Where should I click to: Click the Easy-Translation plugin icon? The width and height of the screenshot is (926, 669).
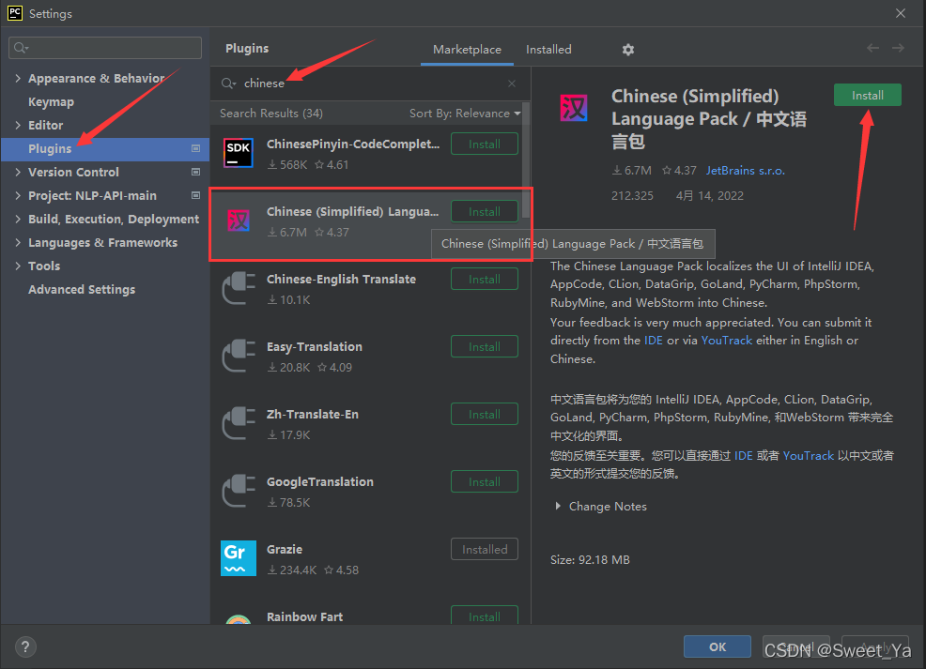click(239, 356)
